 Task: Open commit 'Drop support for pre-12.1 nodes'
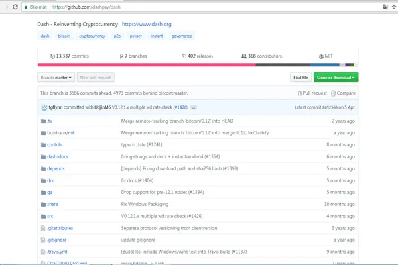(163, 193)
